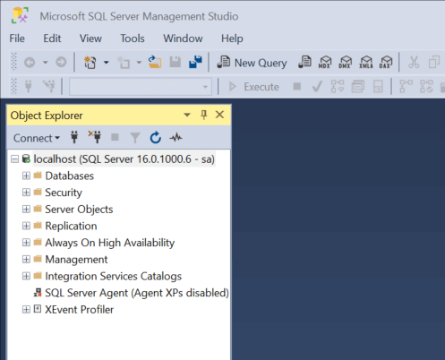The width and height of the screenshot is (445, 360).
Task: Click the DMX Query icon
Action: coord(345,62)
